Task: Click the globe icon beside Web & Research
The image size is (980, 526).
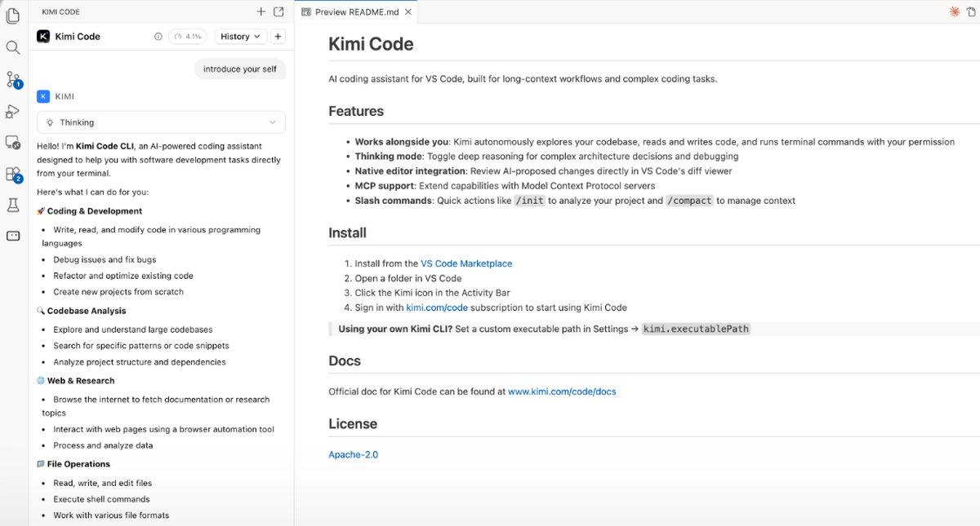Action: coord(41,381)
